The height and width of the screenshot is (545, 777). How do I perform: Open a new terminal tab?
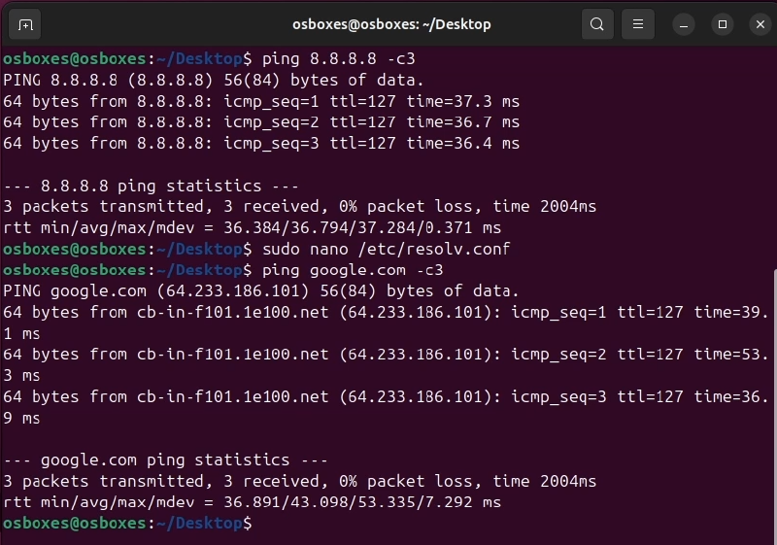click(x=25, y=24)
